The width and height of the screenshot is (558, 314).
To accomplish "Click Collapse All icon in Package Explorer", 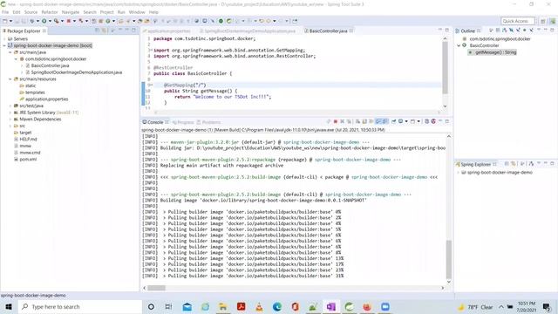I will tap(98, 31).
